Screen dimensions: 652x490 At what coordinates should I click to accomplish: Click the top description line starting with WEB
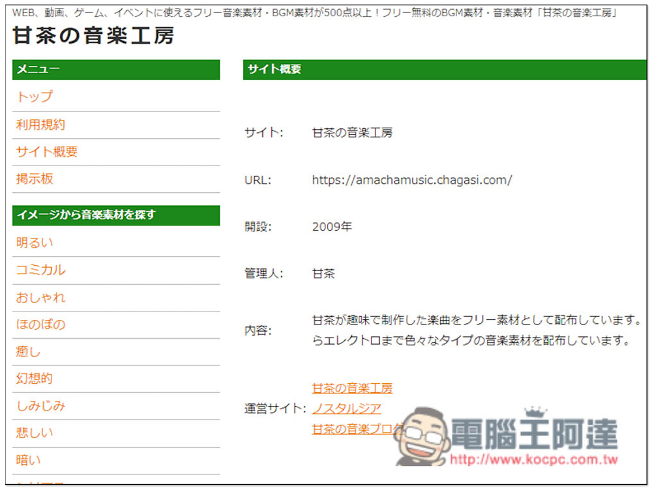314,12
